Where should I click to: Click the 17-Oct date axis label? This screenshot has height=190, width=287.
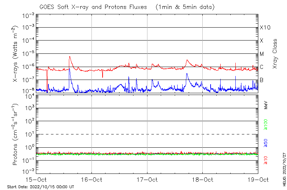click(147, 179)
